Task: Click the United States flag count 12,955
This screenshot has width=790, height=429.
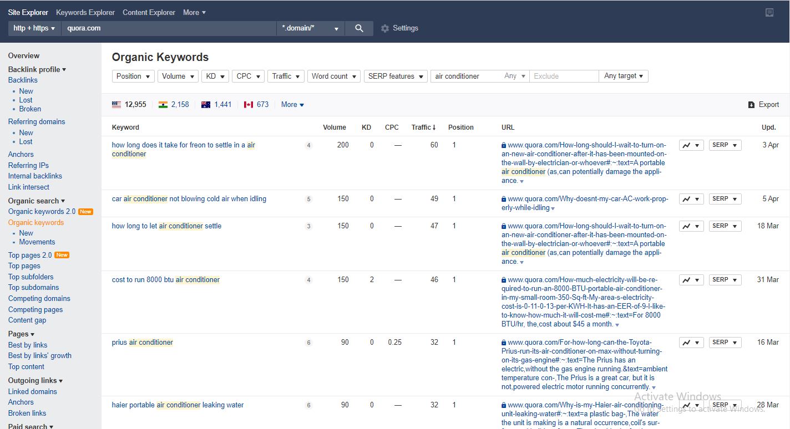Action: 129,104
